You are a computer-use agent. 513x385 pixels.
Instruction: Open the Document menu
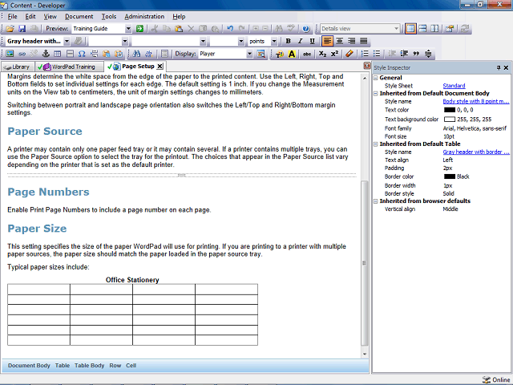79,16
